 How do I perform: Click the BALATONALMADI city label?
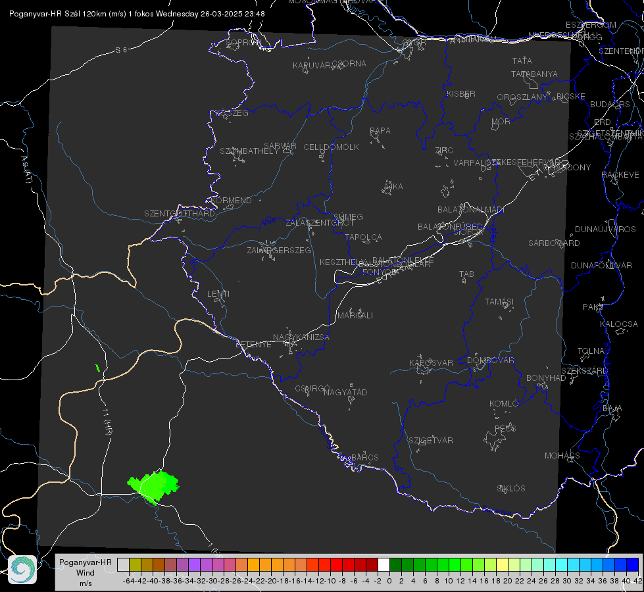point(471,210)
